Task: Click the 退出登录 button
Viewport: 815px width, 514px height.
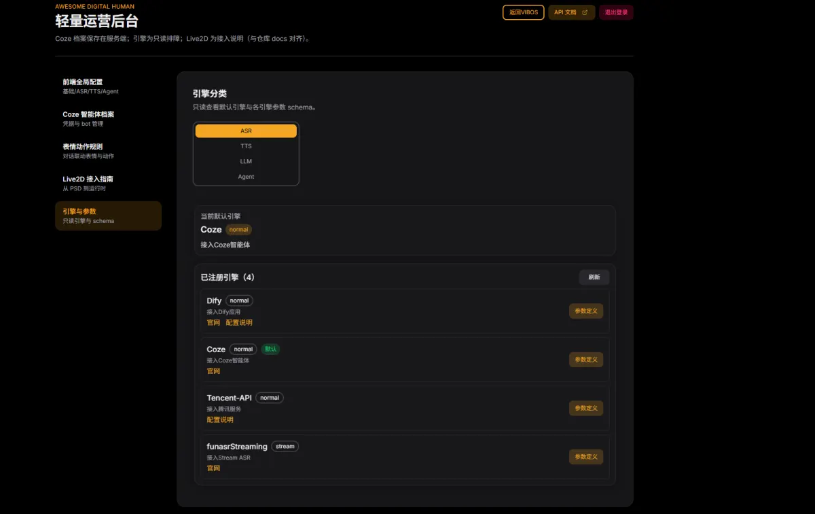Action: (616, 12)
